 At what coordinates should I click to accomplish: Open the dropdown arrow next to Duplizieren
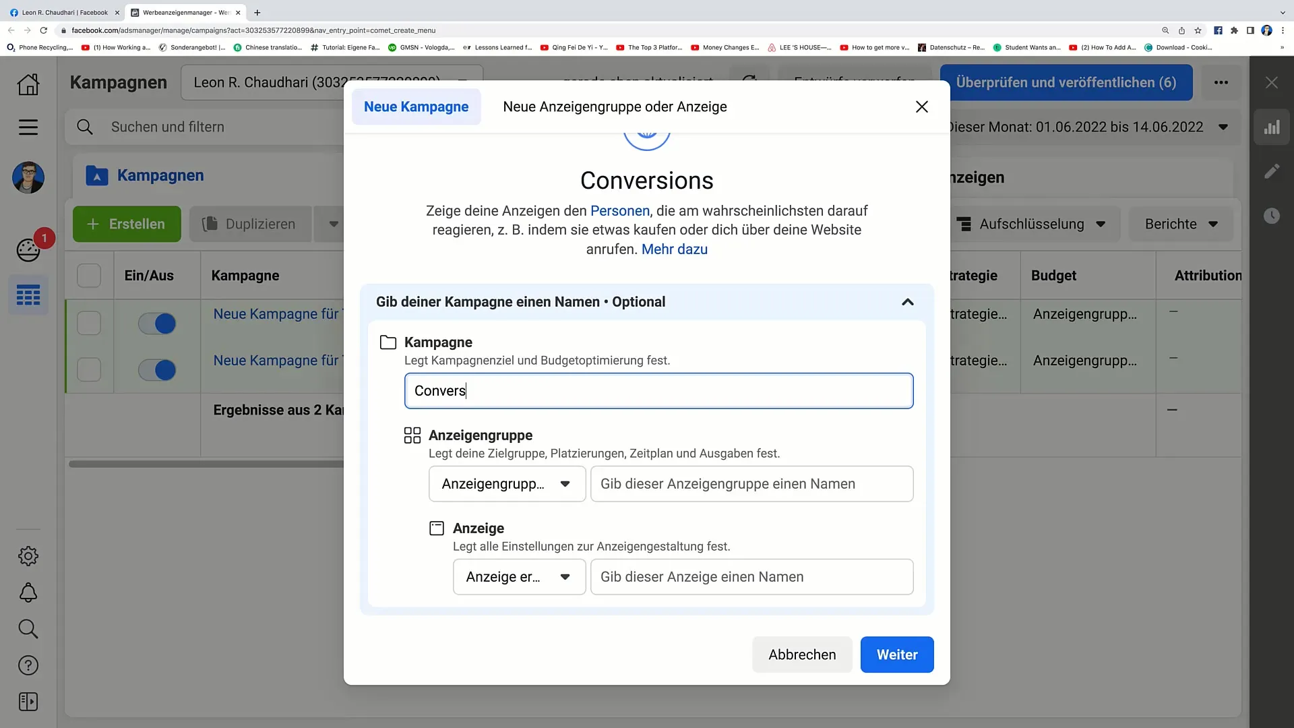(334, 224)
